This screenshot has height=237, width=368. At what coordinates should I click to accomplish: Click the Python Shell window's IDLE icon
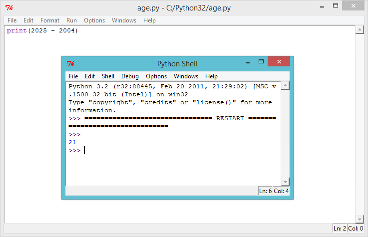point(70,63)
